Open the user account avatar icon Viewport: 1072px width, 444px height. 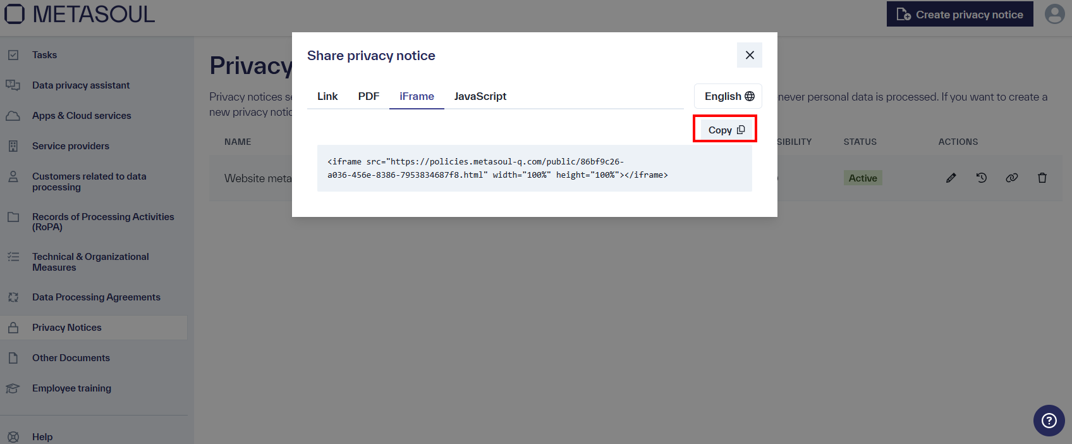(x=1055, y=14)
